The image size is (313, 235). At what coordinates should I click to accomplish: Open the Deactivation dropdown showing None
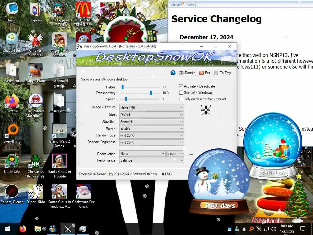[x=142, y=154]
